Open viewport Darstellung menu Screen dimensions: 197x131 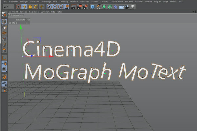tap(34, 12)
